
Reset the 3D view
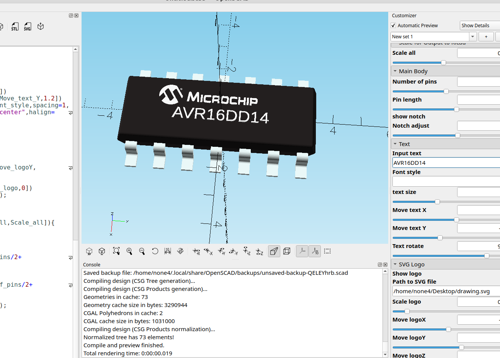[x=155, y=251]
